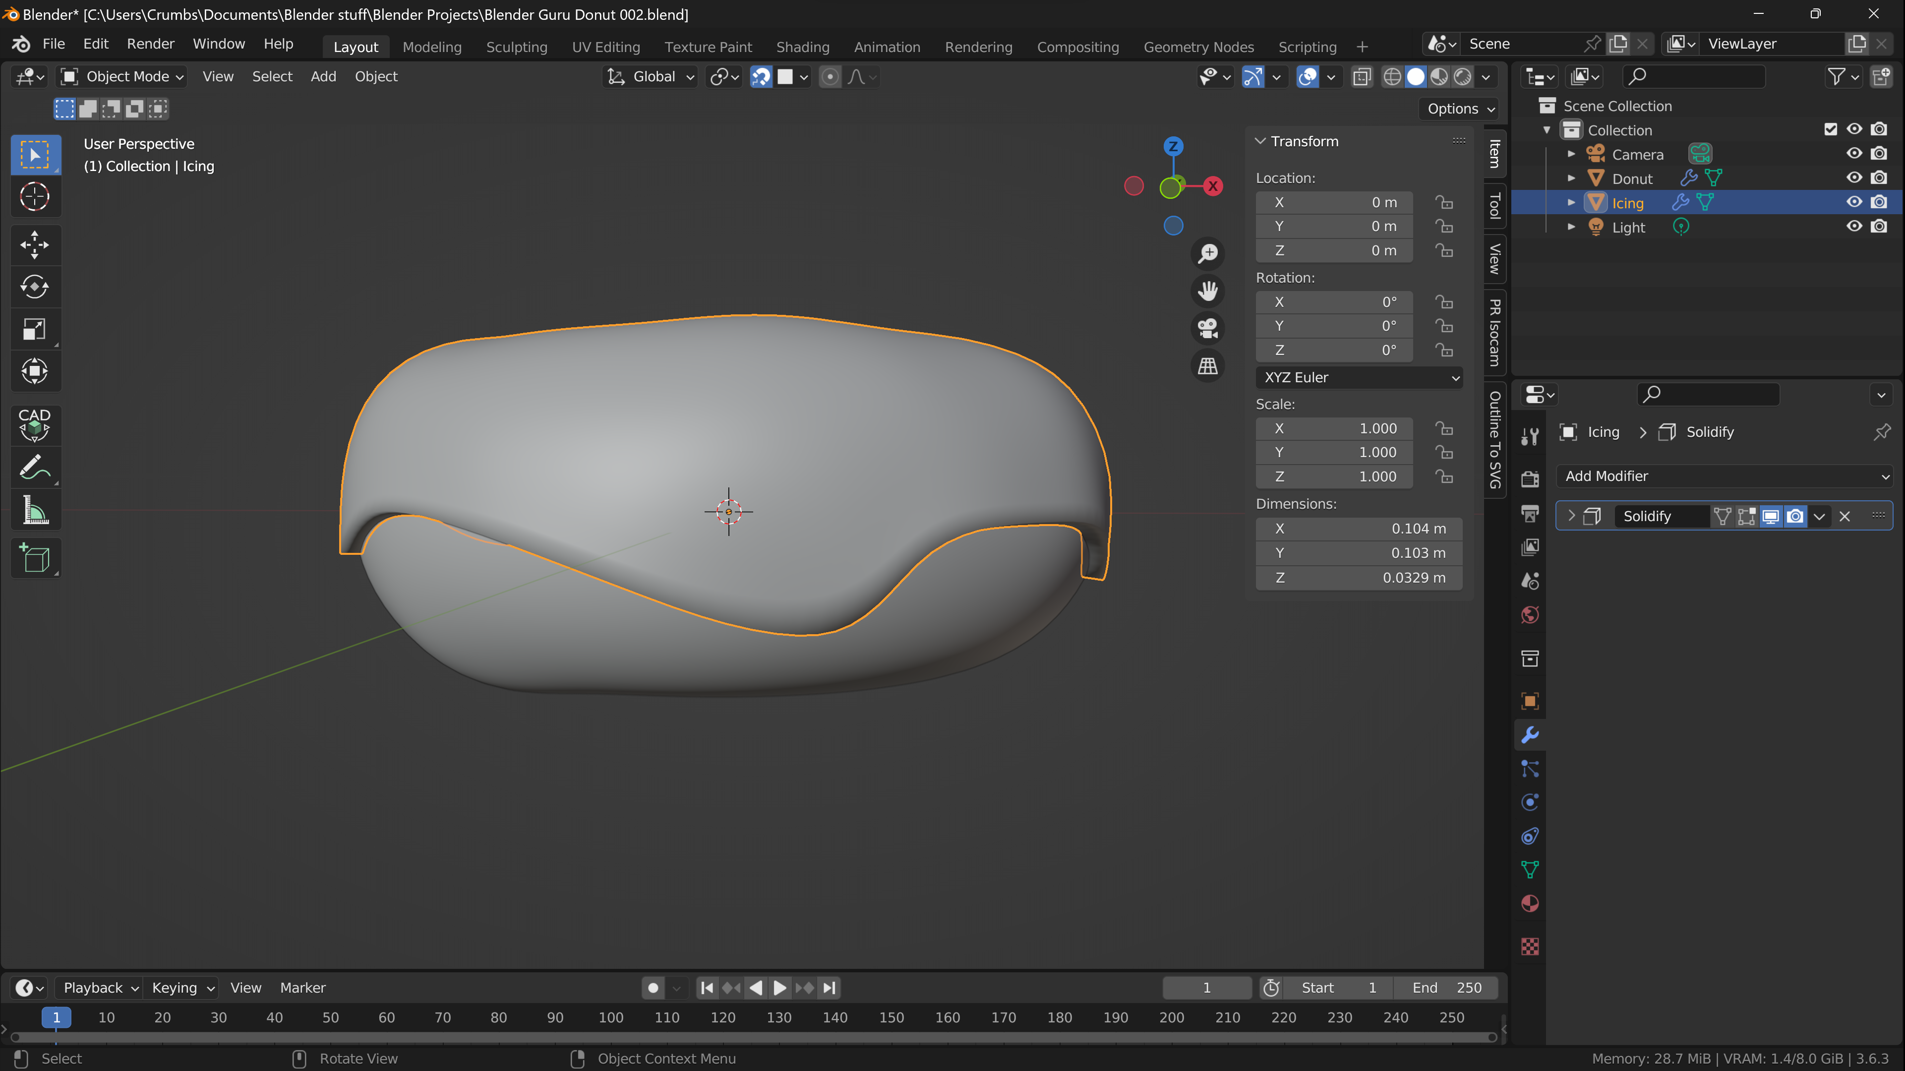Image resolution: width=1905 pixels, height=1071 pixels.
Task: Click the CAD tool icon
Action: point(35,425)
